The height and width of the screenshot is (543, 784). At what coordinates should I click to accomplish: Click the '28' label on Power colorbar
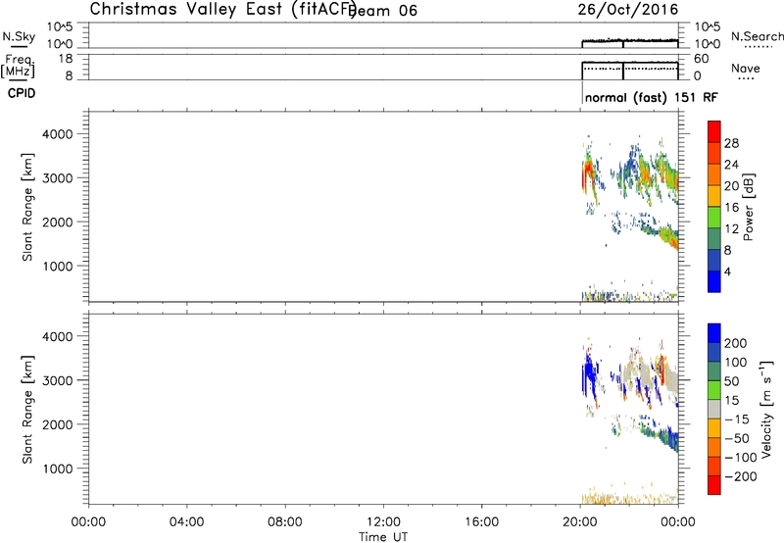click(731, 143)
